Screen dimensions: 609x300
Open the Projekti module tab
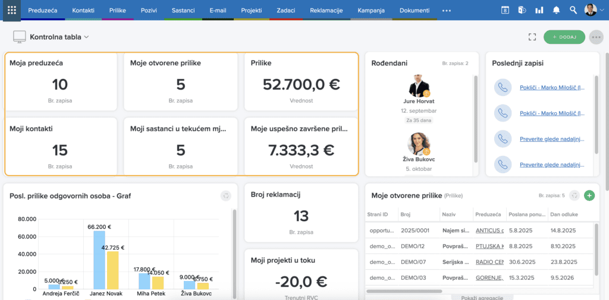pyautogui.click(x=252, y=11)
